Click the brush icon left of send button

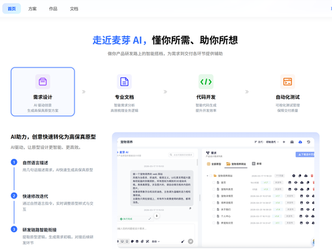pos(183,241)
